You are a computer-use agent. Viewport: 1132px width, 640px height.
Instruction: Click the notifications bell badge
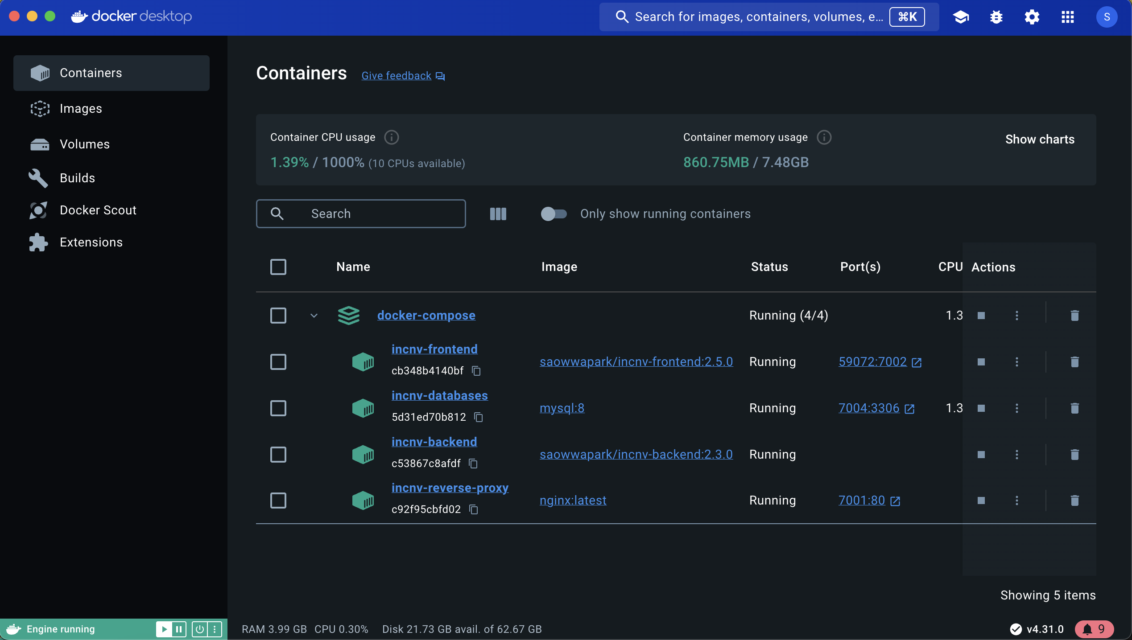[1094, 629]
